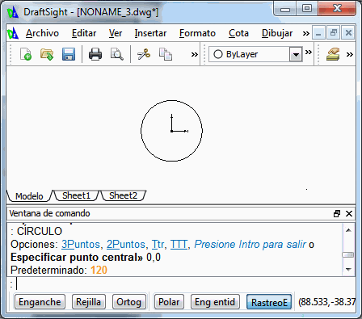This screenshot has width=362, height=319.
Task: Toggle Rejilla grid display
Action: pos(89,302)
